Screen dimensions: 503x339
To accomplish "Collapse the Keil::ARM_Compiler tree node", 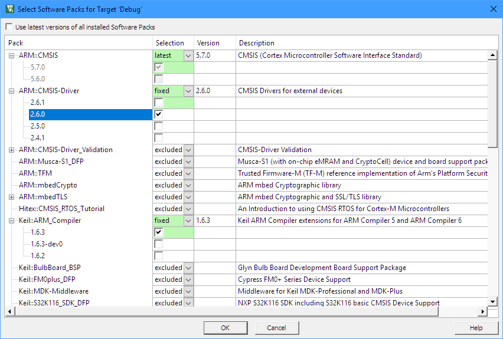I will click(12, 220).
